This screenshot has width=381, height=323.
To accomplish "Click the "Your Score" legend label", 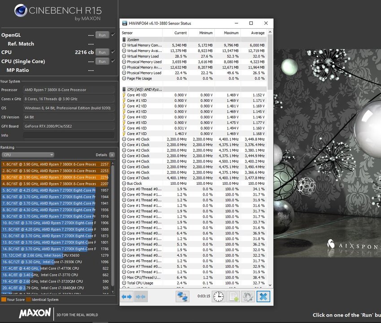I will (16, 300).
